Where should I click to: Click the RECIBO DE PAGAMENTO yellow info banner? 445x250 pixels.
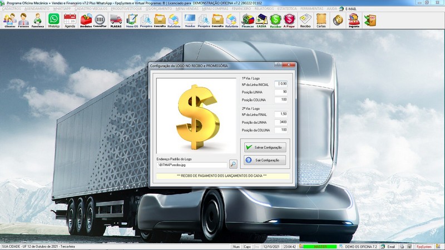(223, 176)
